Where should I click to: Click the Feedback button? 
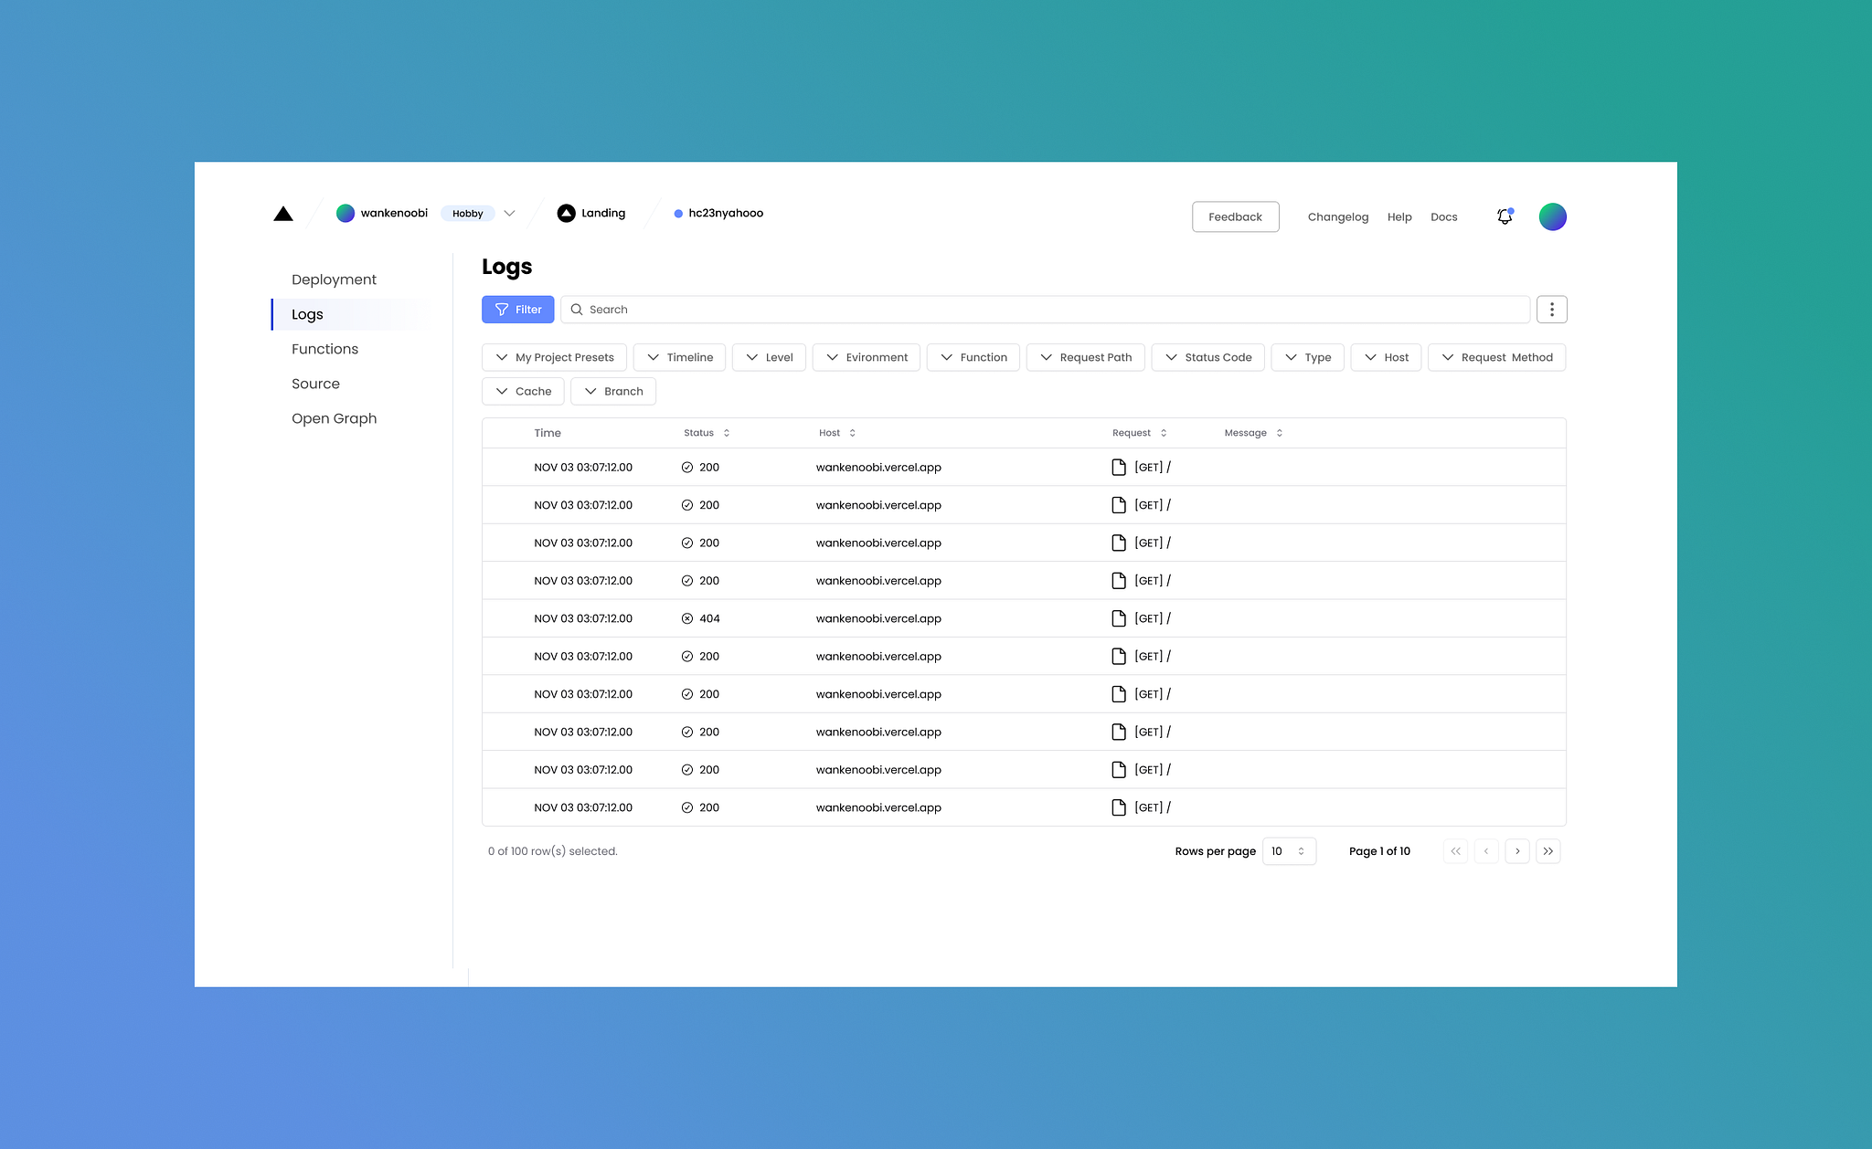point(1236,216)
